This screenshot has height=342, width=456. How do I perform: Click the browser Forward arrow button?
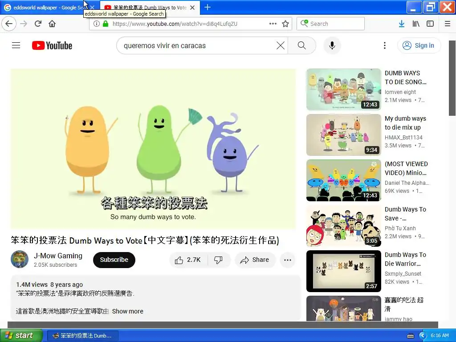coord(24,24)
